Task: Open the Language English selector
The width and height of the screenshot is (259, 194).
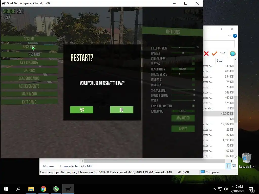Action: 183,111
